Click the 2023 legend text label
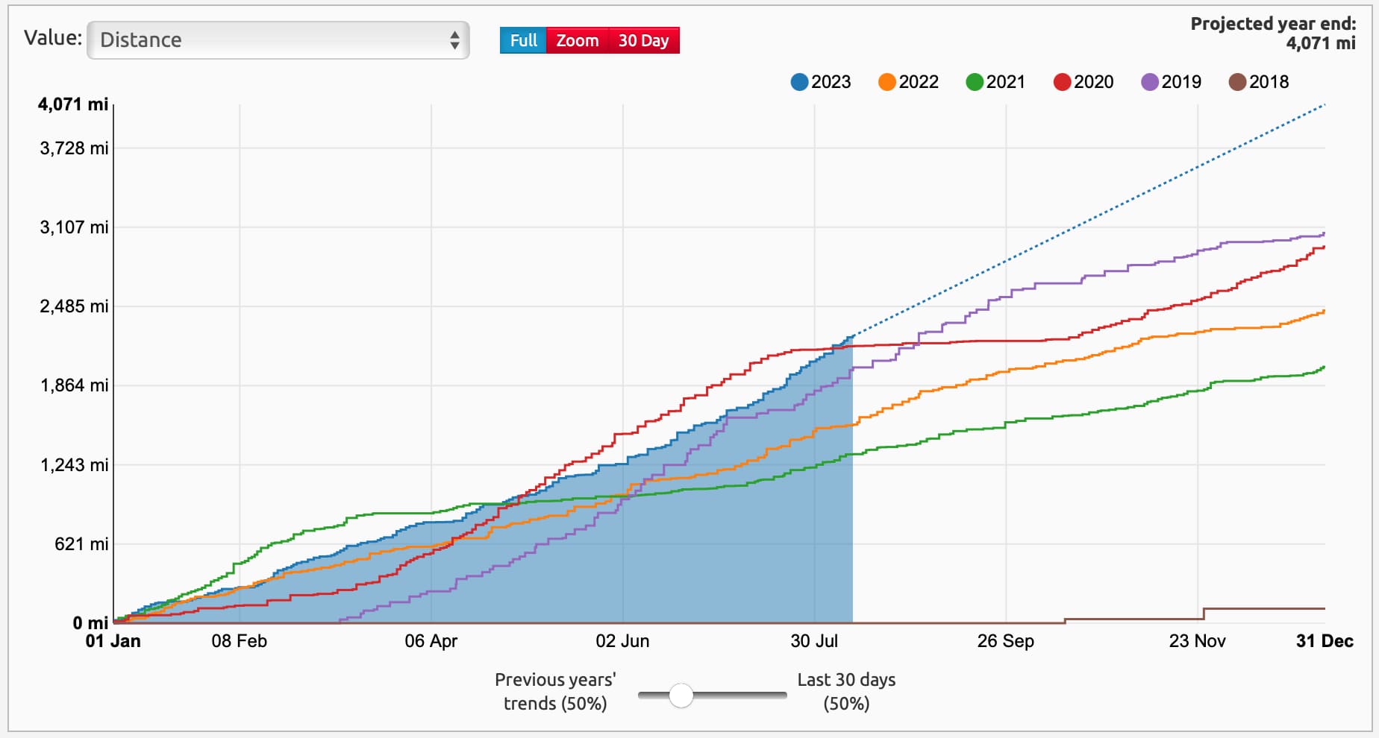Viewport: 1379px width, 738px height. 831,82
